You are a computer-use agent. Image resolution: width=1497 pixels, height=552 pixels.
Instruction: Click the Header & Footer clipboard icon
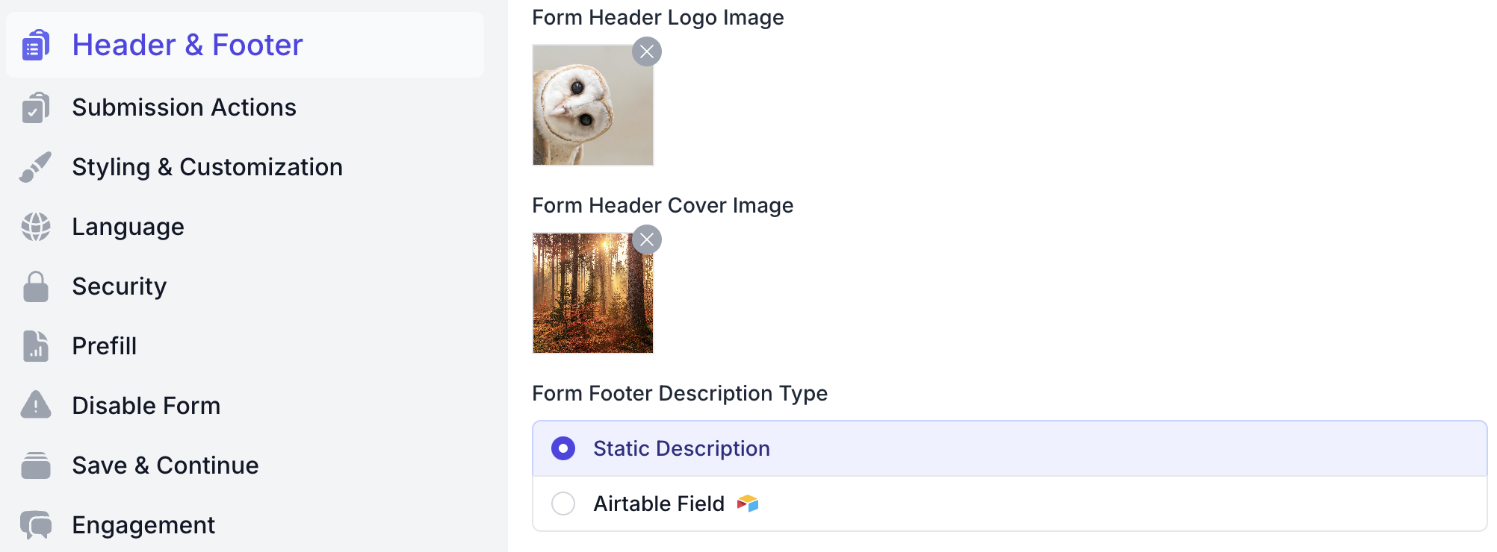tap(36, 45)
